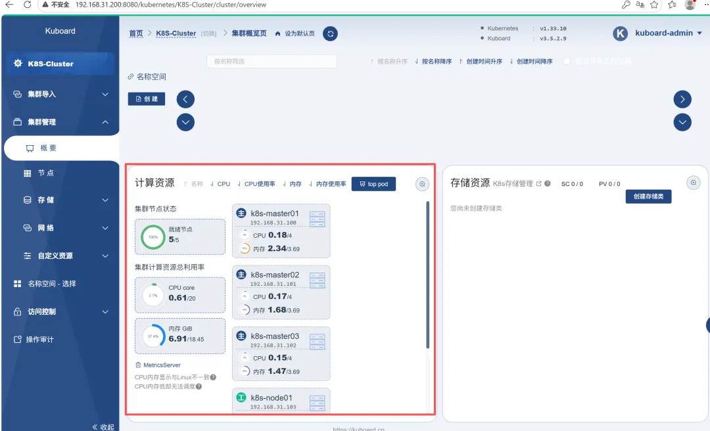
Task: Sort compute resources by CPU使用率
Action: coord(256,184)
